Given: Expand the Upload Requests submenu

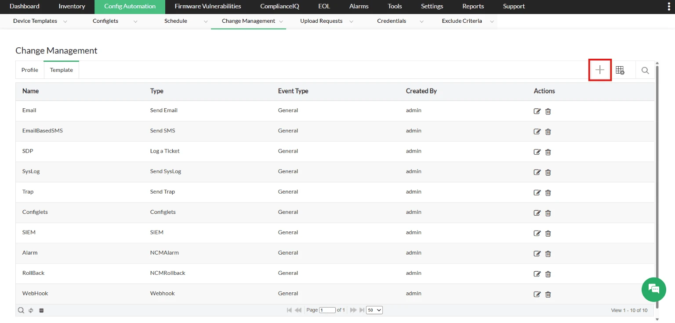Looking at the screenshot, I should (x=351, y=21).
